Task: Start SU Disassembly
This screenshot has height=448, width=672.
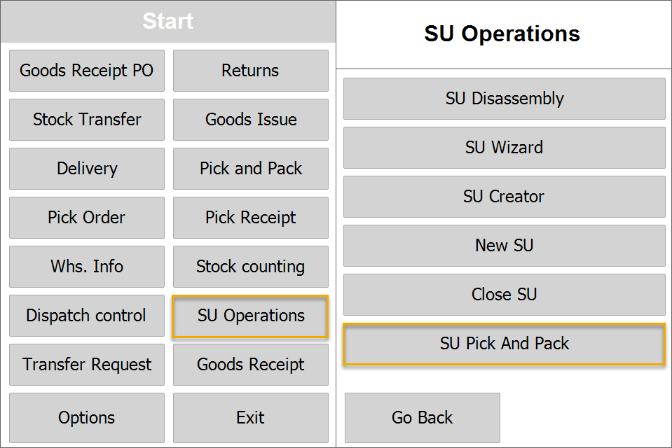Action: (504, 99)
